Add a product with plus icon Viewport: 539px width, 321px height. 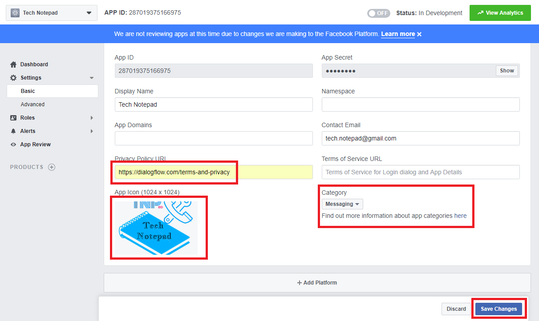pos(52,167)
